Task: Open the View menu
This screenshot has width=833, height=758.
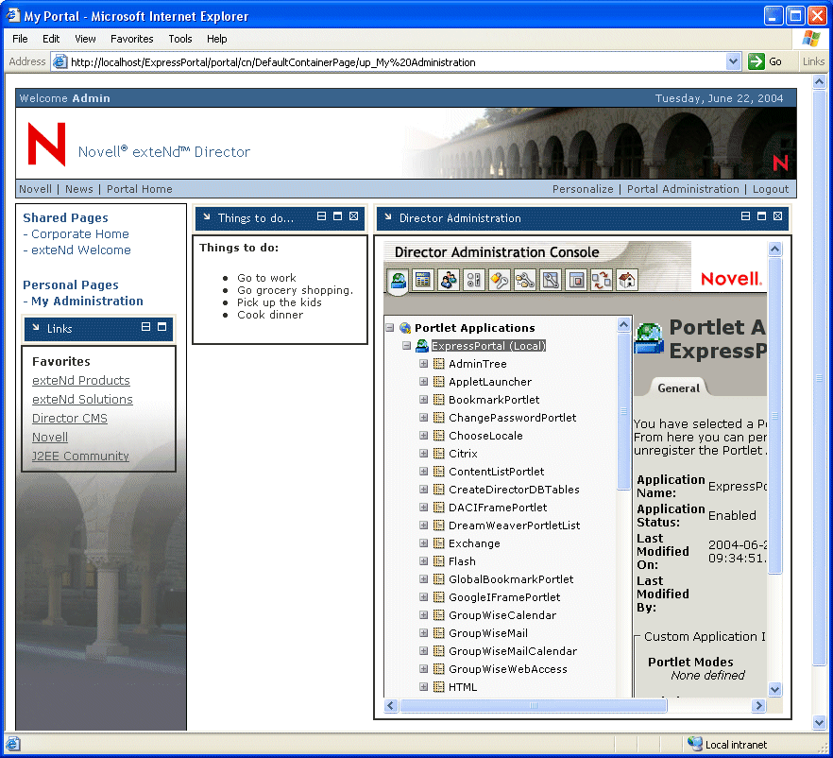Action: point(85,39)
